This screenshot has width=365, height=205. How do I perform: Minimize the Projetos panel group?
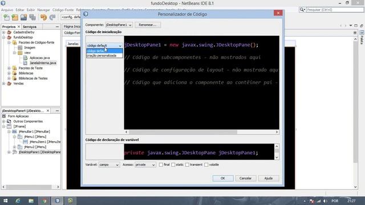pyautogui.click(x=57, y=27)
